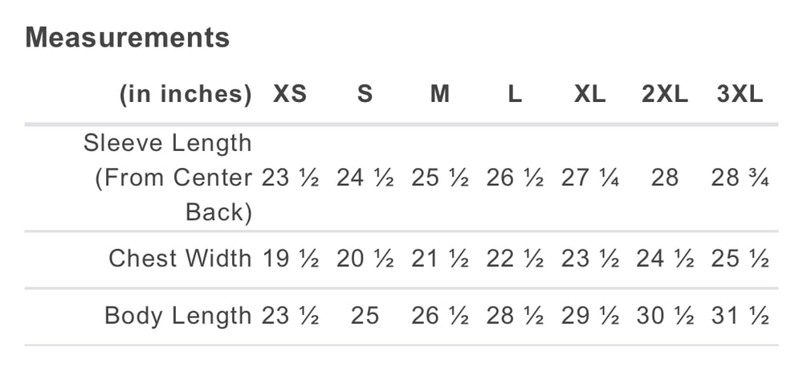Click the Body Length row label
Image resolution: width=803 pixels, height=372 pixels.
point(178,316)
